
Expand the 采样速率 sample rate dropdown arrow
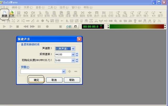coord(73,54)
